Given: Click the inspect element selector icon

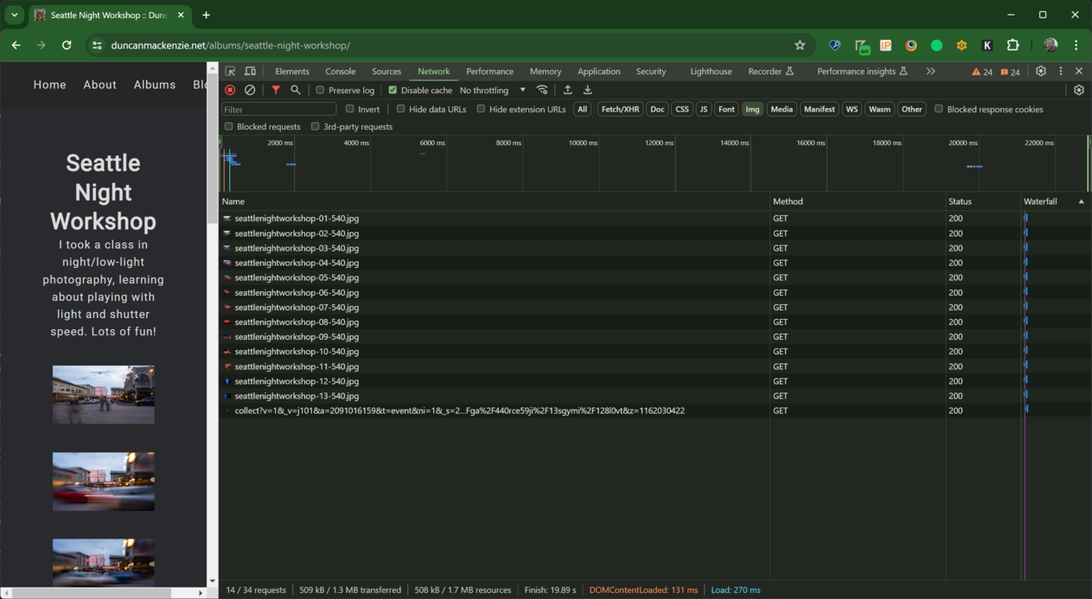Looking at the screenshot, I should 231,72.
